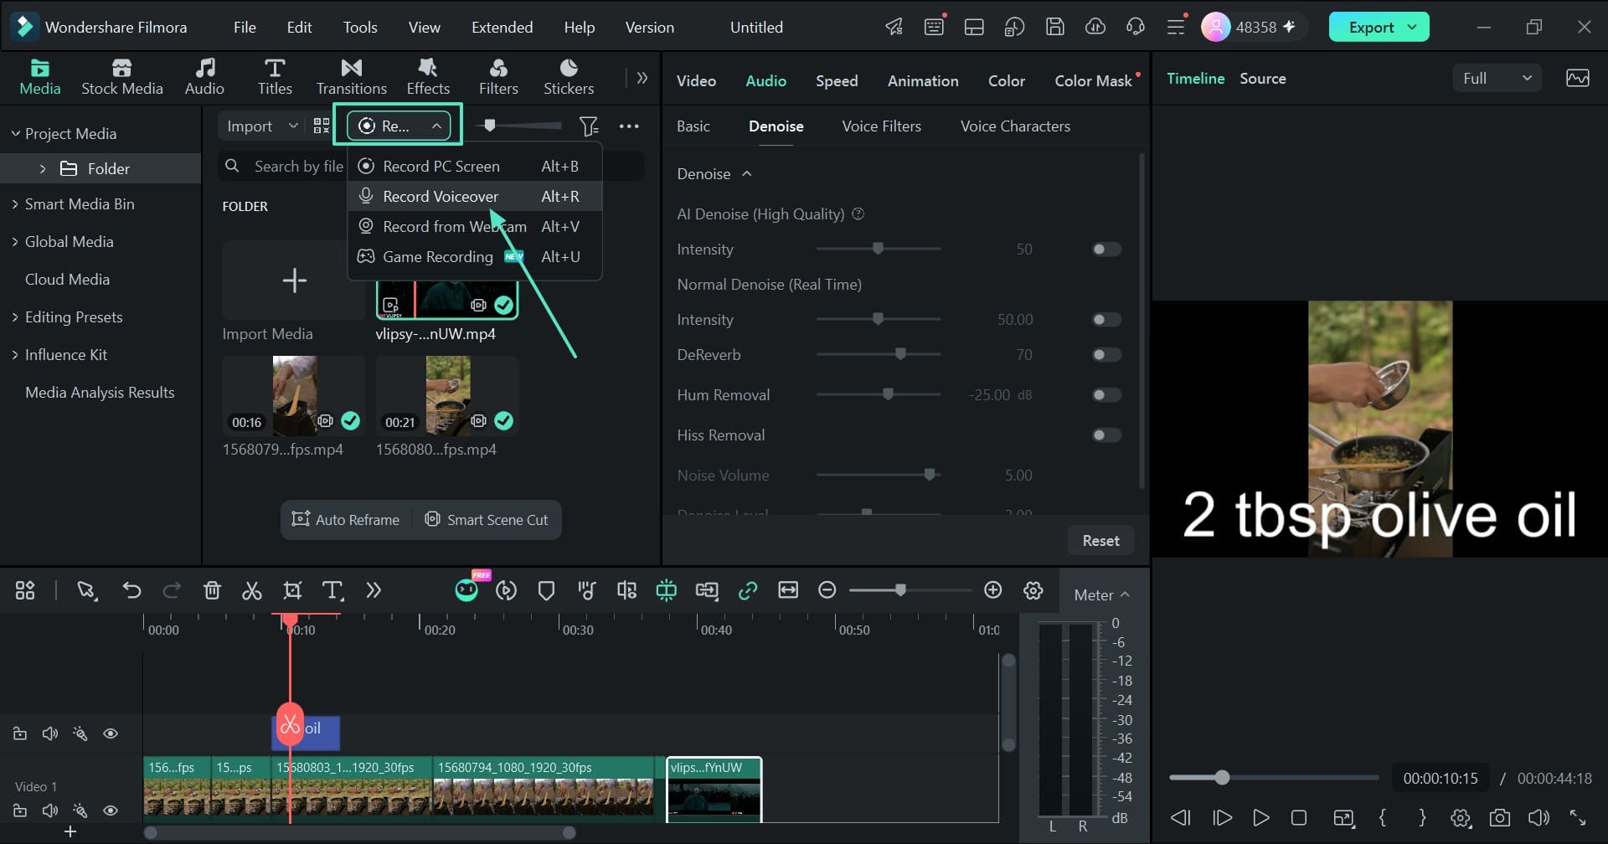Adjust the DeReverb slider
Viewport: 1608px width, 844px height.
click(900, 355)
